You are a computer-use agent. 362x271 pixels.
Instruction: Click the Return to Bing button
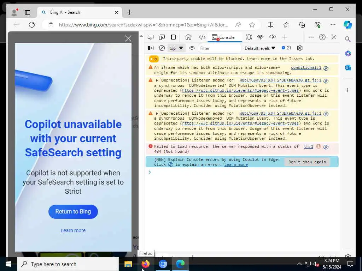click(73, 212)
